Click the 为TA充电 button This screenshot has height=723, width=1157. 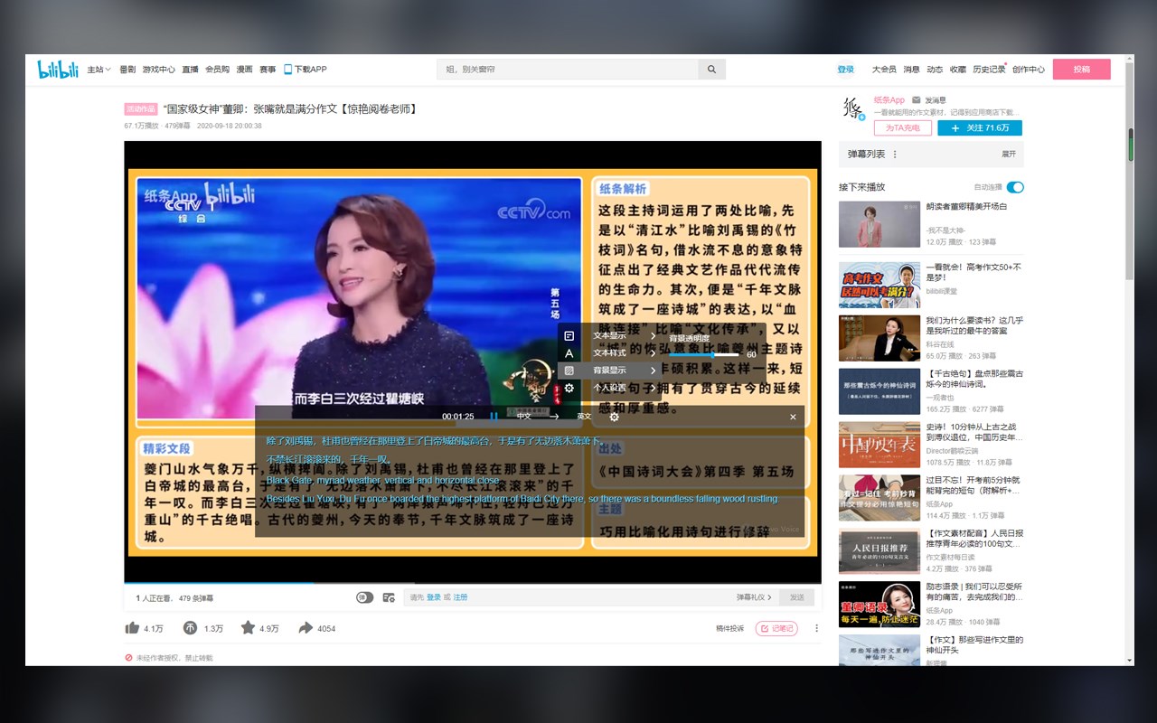click(903, 128)
